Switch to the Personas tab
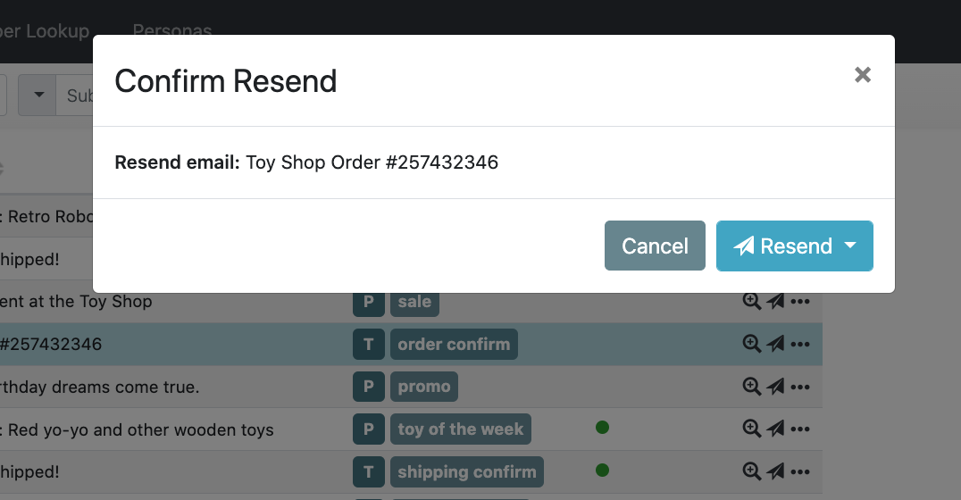This screenshot has width=961, height=500. tap(172, 31)
